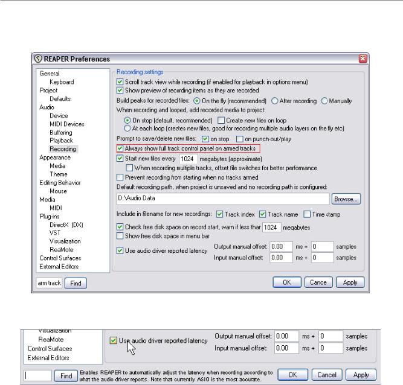The width and height of the screenshot is (403, 385).
Task: Open ReaMote in the main dialog tree
Action: 62,250
